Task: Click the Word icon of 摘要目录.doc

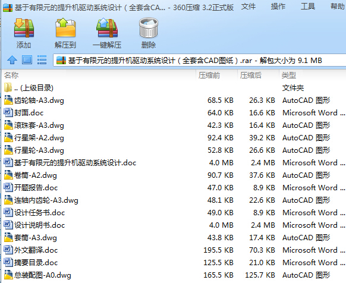Action: [x=8, y=262]
